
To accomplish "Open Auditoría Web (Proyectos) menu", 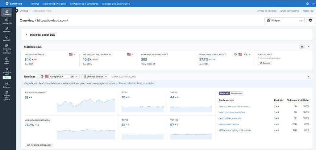I will pos(54,4).
